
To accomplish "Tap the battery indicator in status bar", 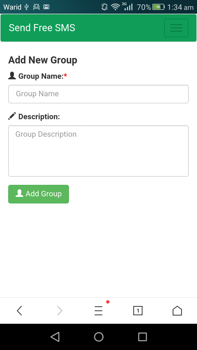I will pos(158,7).
